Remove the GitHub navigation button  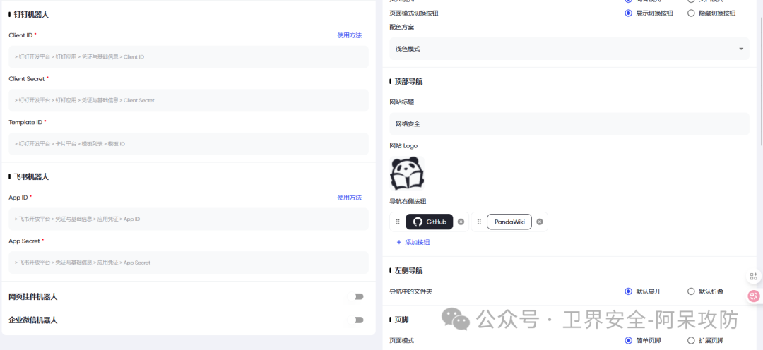461,222
